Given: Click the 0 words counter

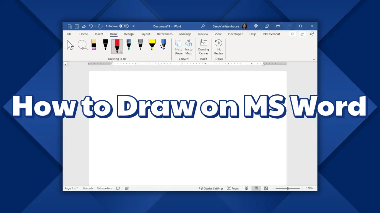Looking at the screenshot, I should click(88, 188).
